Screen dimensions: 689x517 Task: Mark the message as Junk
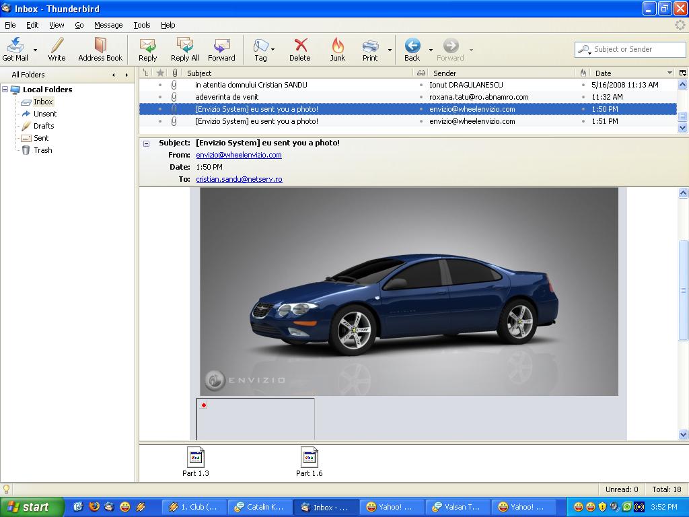point(337,48)
